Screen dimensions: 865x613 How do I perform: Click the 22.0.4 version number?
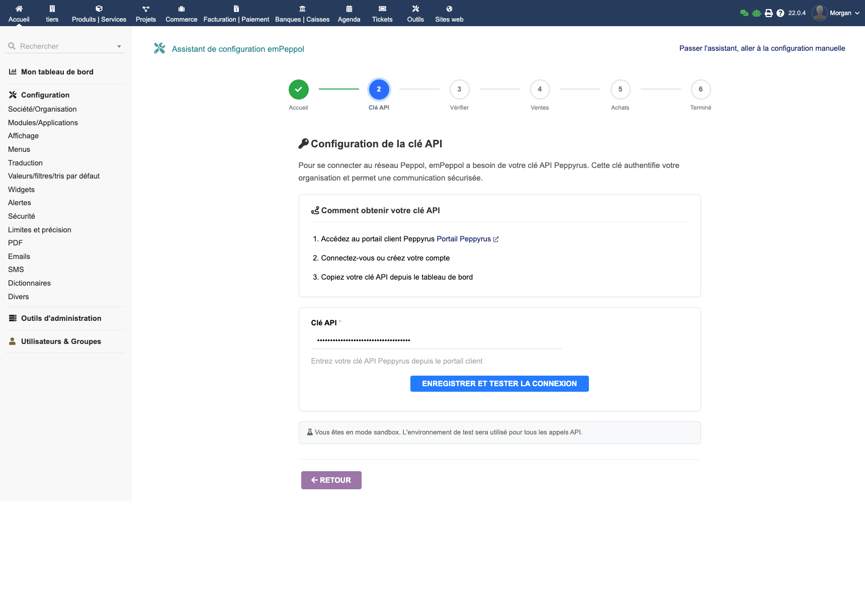tap(797, 13)
